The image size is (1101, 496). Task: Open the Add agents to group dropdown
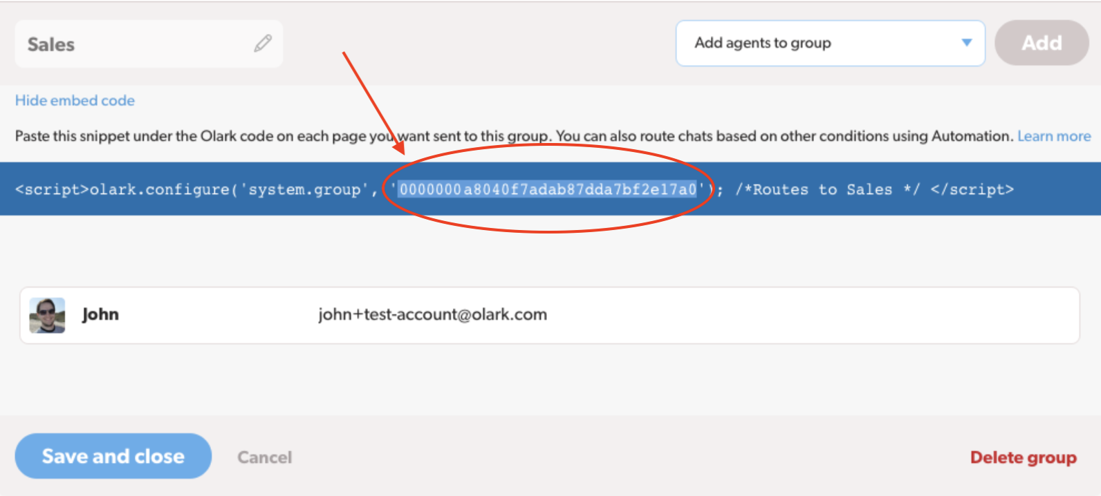pos(830,43)
